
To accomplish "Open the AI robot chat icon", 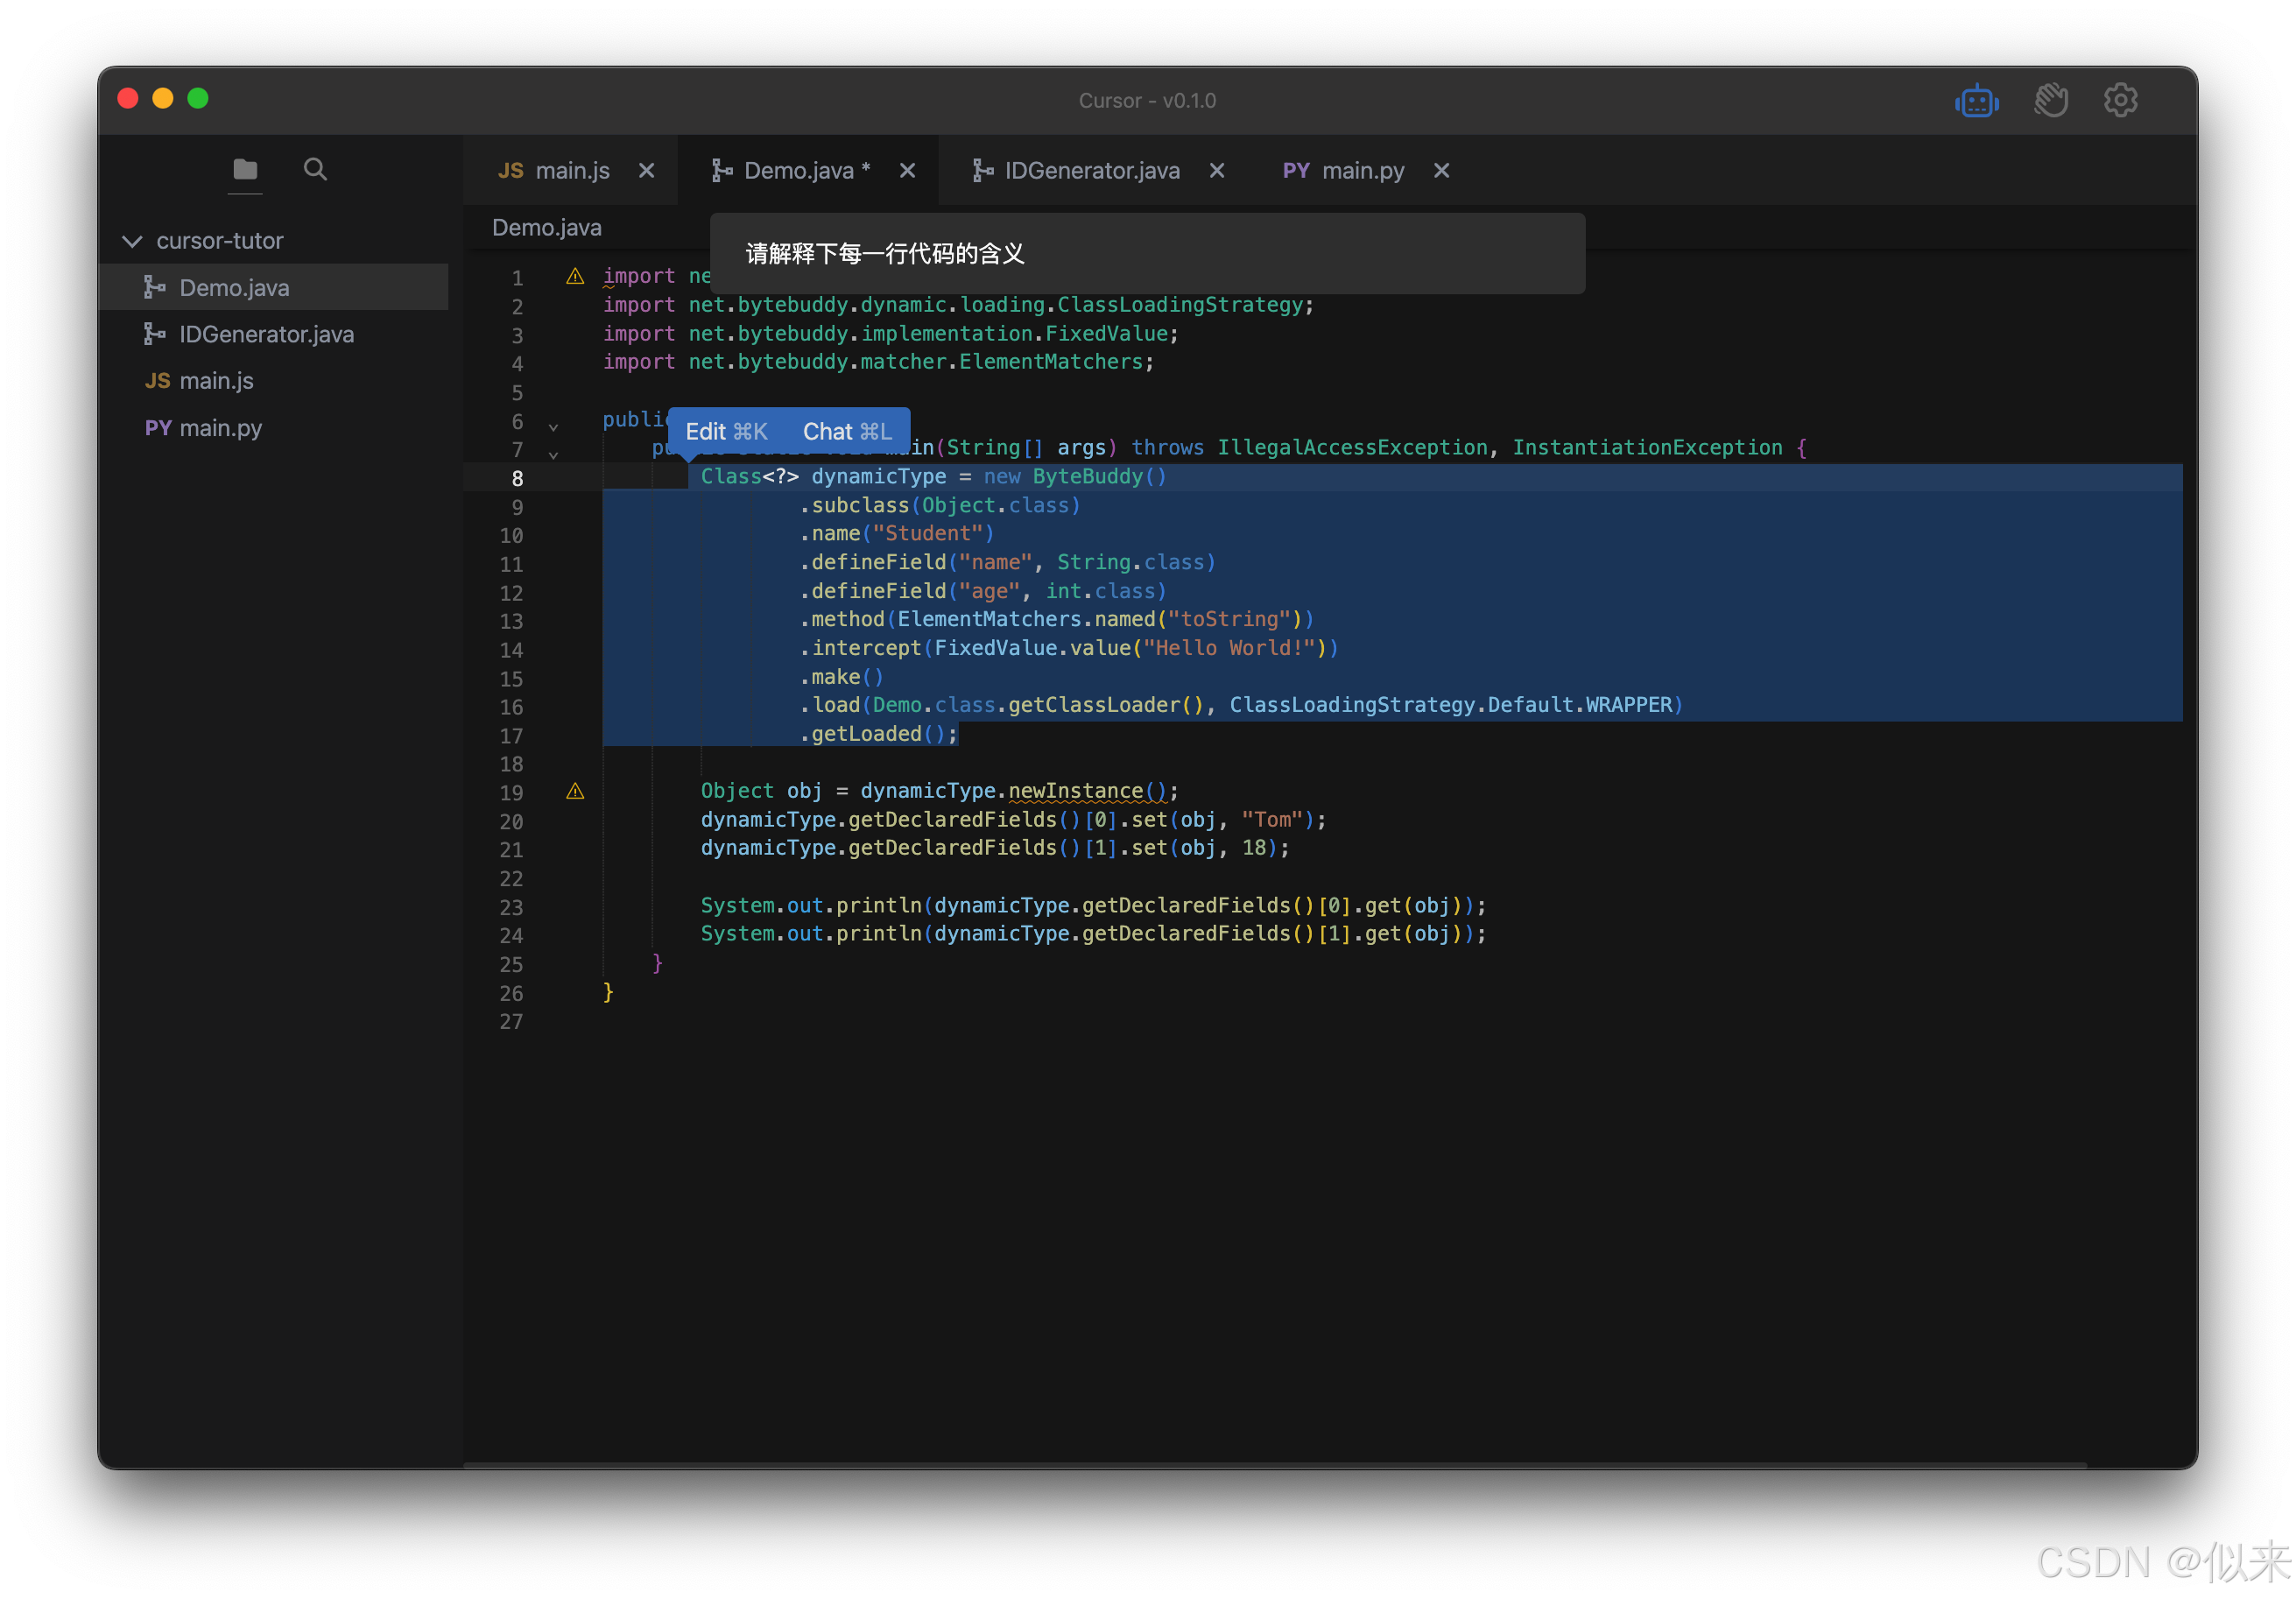I will point(1976,101).
